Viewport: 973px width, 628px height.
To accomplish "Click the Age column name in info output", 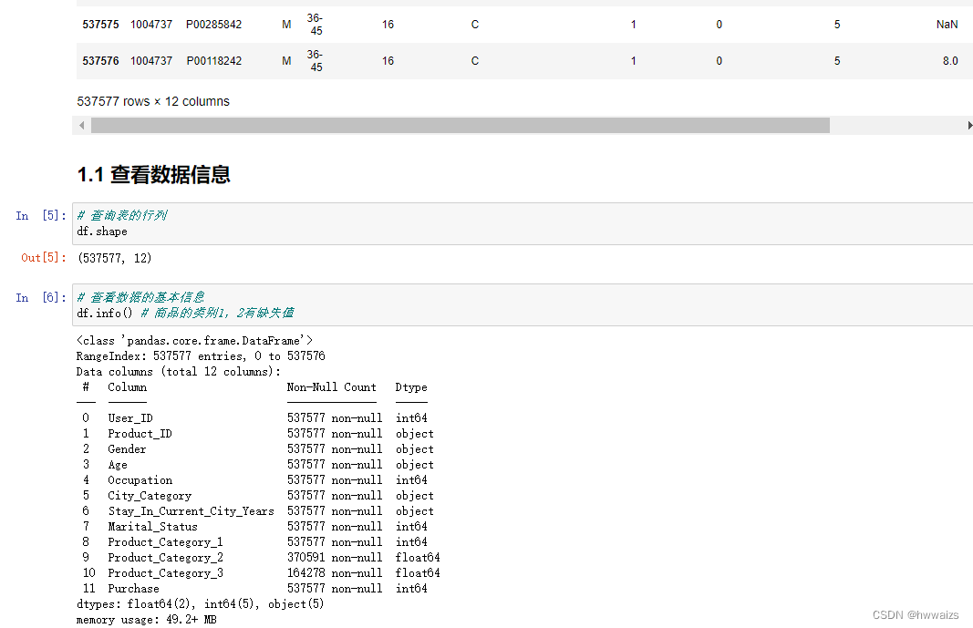I will (118, 465).
